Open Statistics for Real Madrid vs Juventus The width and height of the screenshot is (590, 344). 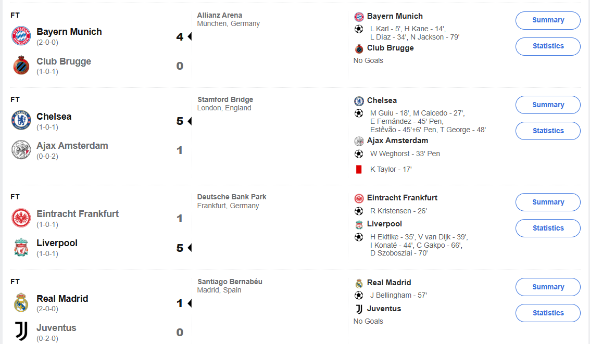click(x=548, y=313)
